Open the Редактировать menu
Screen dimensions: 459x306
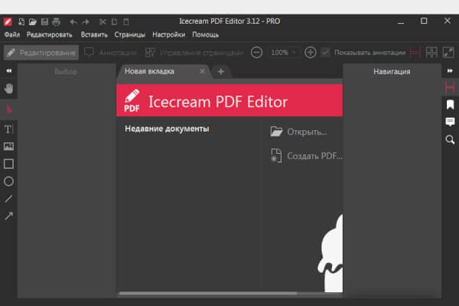tap(50, 34)
